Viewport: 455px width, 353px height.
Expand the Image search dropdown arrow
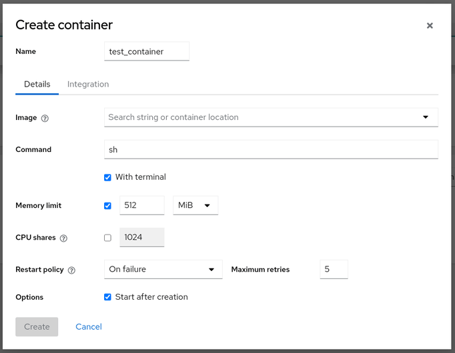coord(426,117)
